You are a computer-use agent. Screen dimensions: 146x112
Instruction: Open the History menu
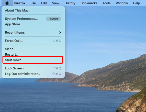[70, 3]
